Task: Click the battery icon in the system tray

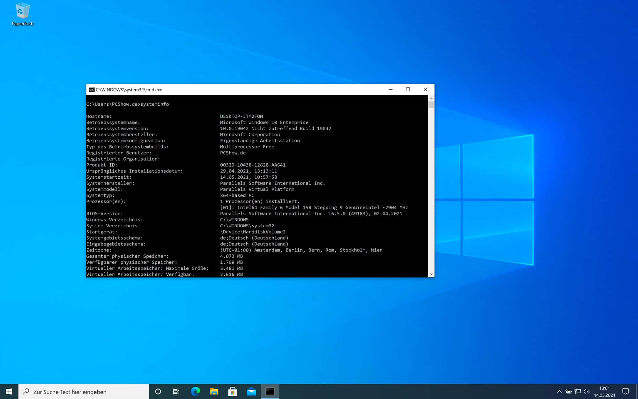Action: point(568,392)
